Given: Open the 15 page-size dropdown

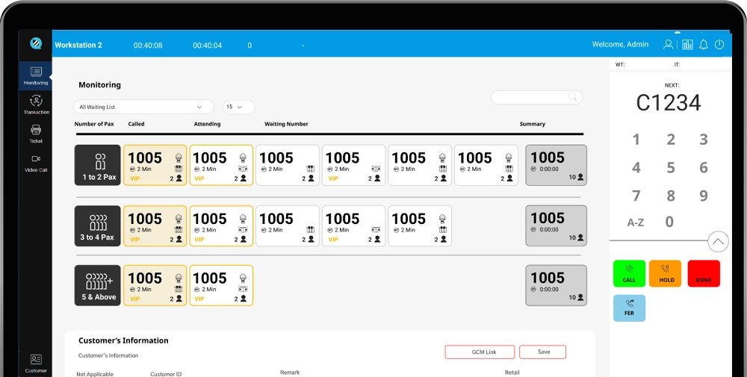Looking at the screenshot, I should [x=239, y=107].
